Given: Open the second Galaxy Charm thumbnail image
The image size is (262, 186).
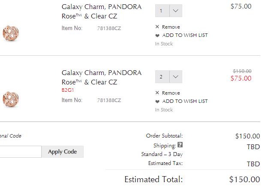Looking at the screenshot, I should click(x=11, y=99).
